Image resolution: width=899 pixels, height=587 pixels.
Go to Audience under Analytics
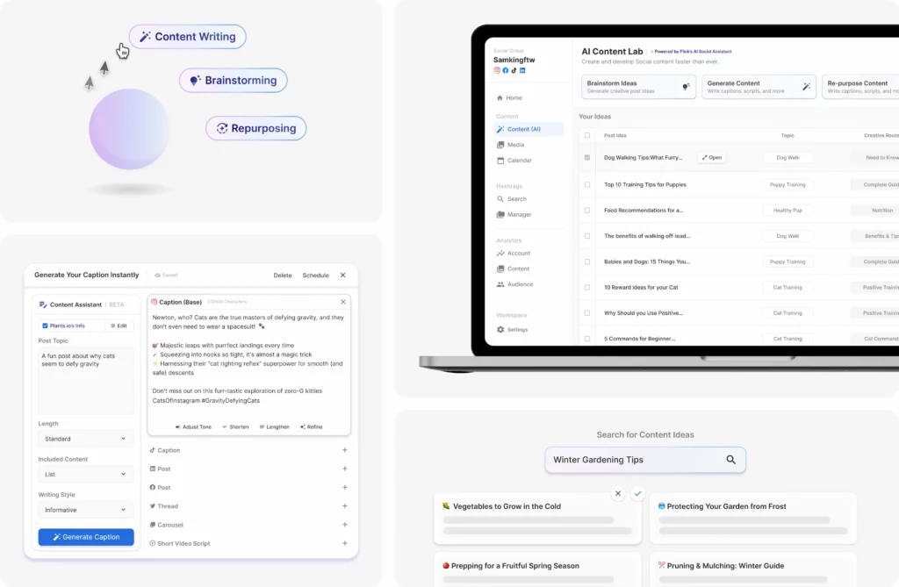click(x=520, y=284)
